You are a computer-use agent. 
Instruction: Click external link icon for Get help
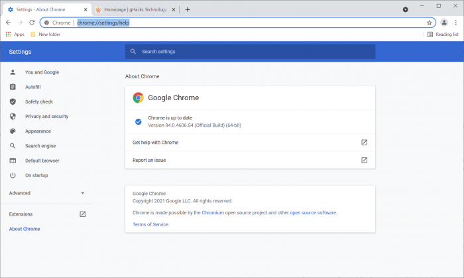tap(364, 142)
